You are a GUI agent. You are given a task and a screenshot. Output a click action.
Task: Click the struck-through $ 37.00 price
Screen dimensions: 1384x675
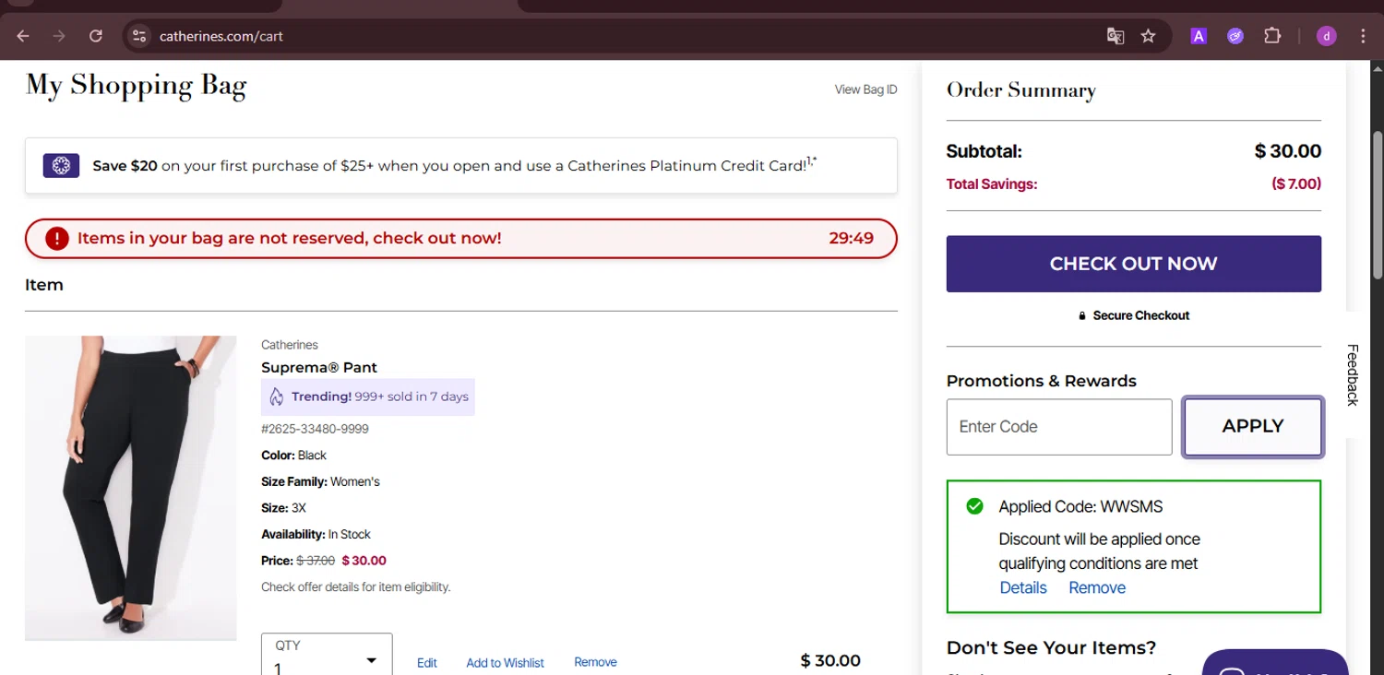coord(316,561)
